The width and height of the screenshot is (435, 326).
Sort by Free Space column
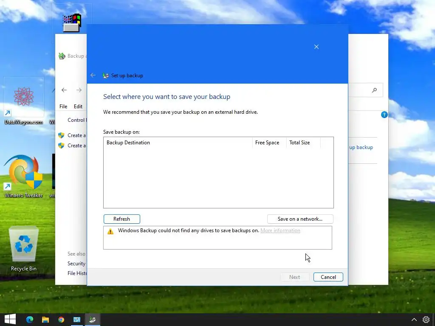pyautogui.click(x=269, y=143)
